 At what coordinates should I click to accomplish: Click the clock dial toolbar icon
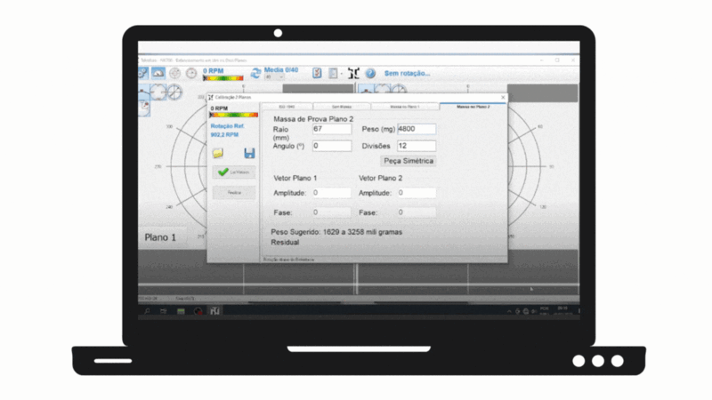click(191, 73)
